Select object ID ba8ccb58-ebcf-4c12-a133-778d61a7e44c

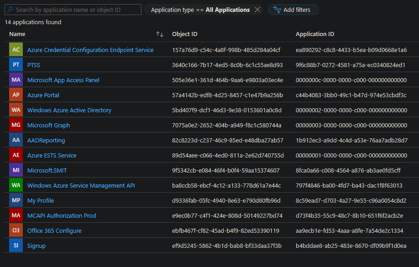pyautogui.click(x=226, y=185)
